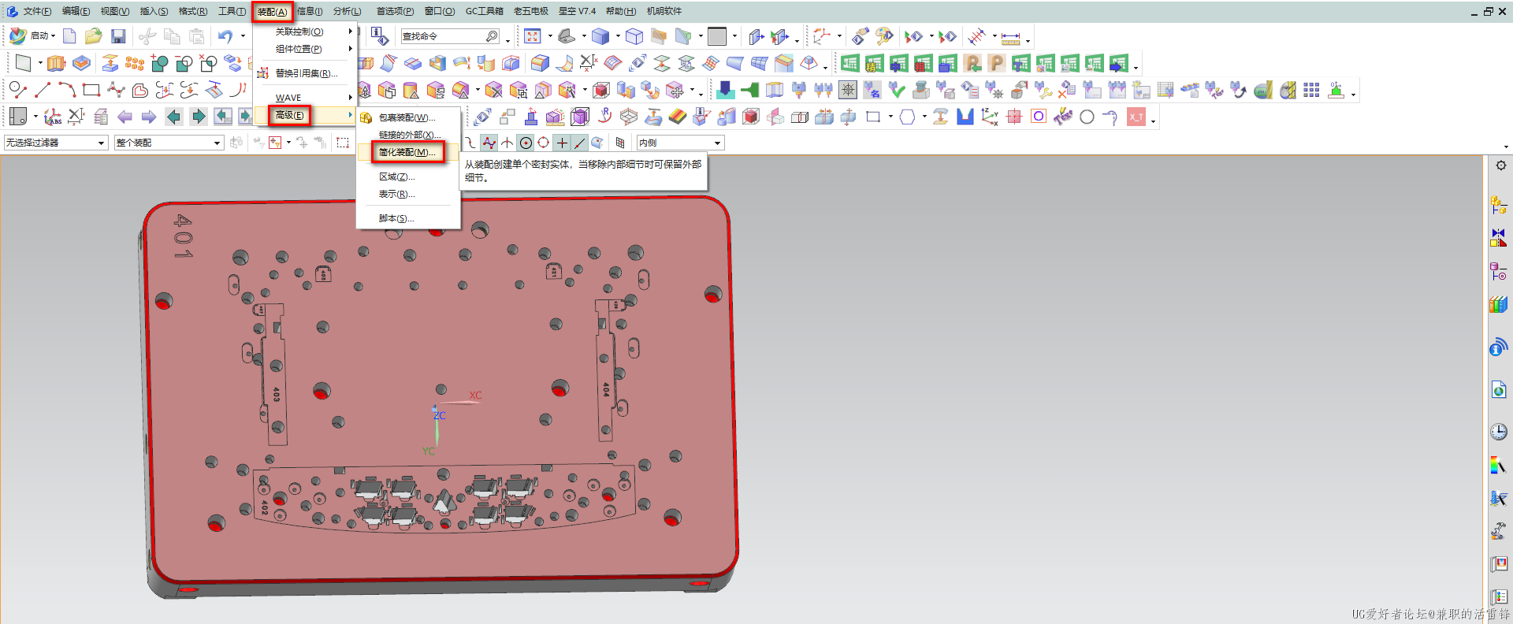Expand the X_T toolbar overflow arrow
This screenshot has width=1513, height=624.
[x=1153, y=121]
